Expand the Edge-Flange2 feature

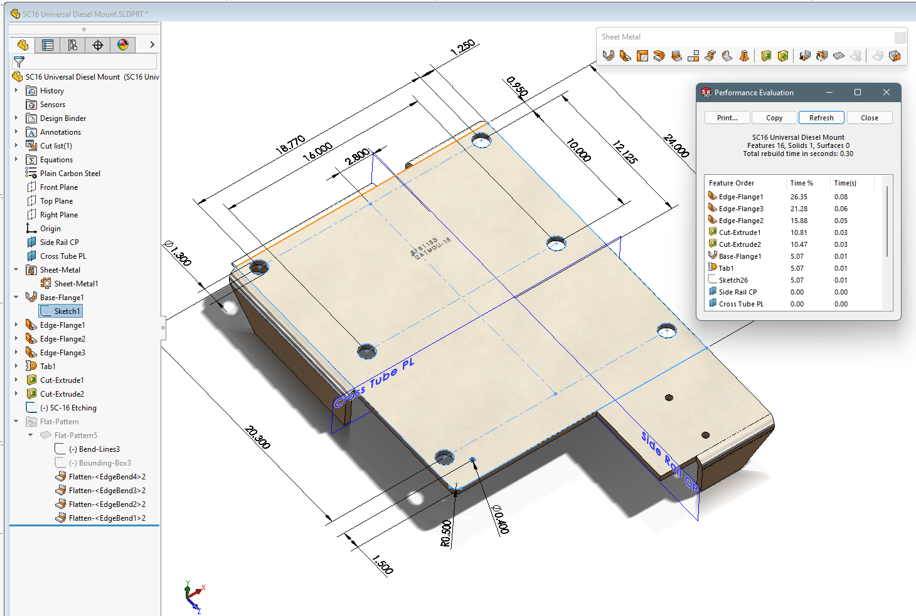[16, 338]
